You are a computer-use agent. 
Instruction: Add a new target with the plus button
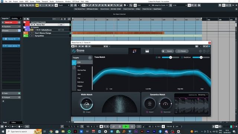point(90,58)
